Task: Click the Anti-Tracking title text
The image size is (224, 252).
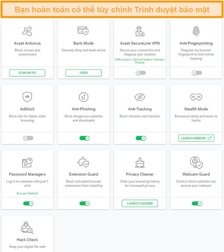Action: (140, 109)
